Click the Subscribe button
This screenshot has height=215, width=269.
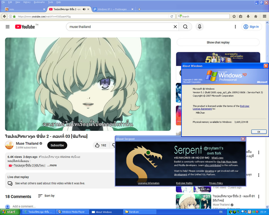click(57, 145)
